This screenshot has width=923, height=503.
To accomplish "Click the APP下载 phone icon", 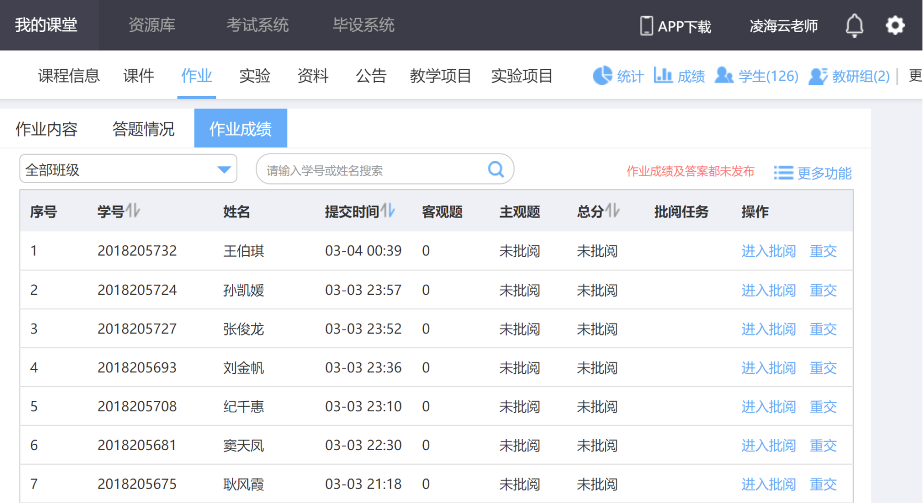I will click(646, 26).
